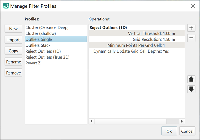Copy the selected profile
The image size is (200, 140).
(x=14, y=51)
